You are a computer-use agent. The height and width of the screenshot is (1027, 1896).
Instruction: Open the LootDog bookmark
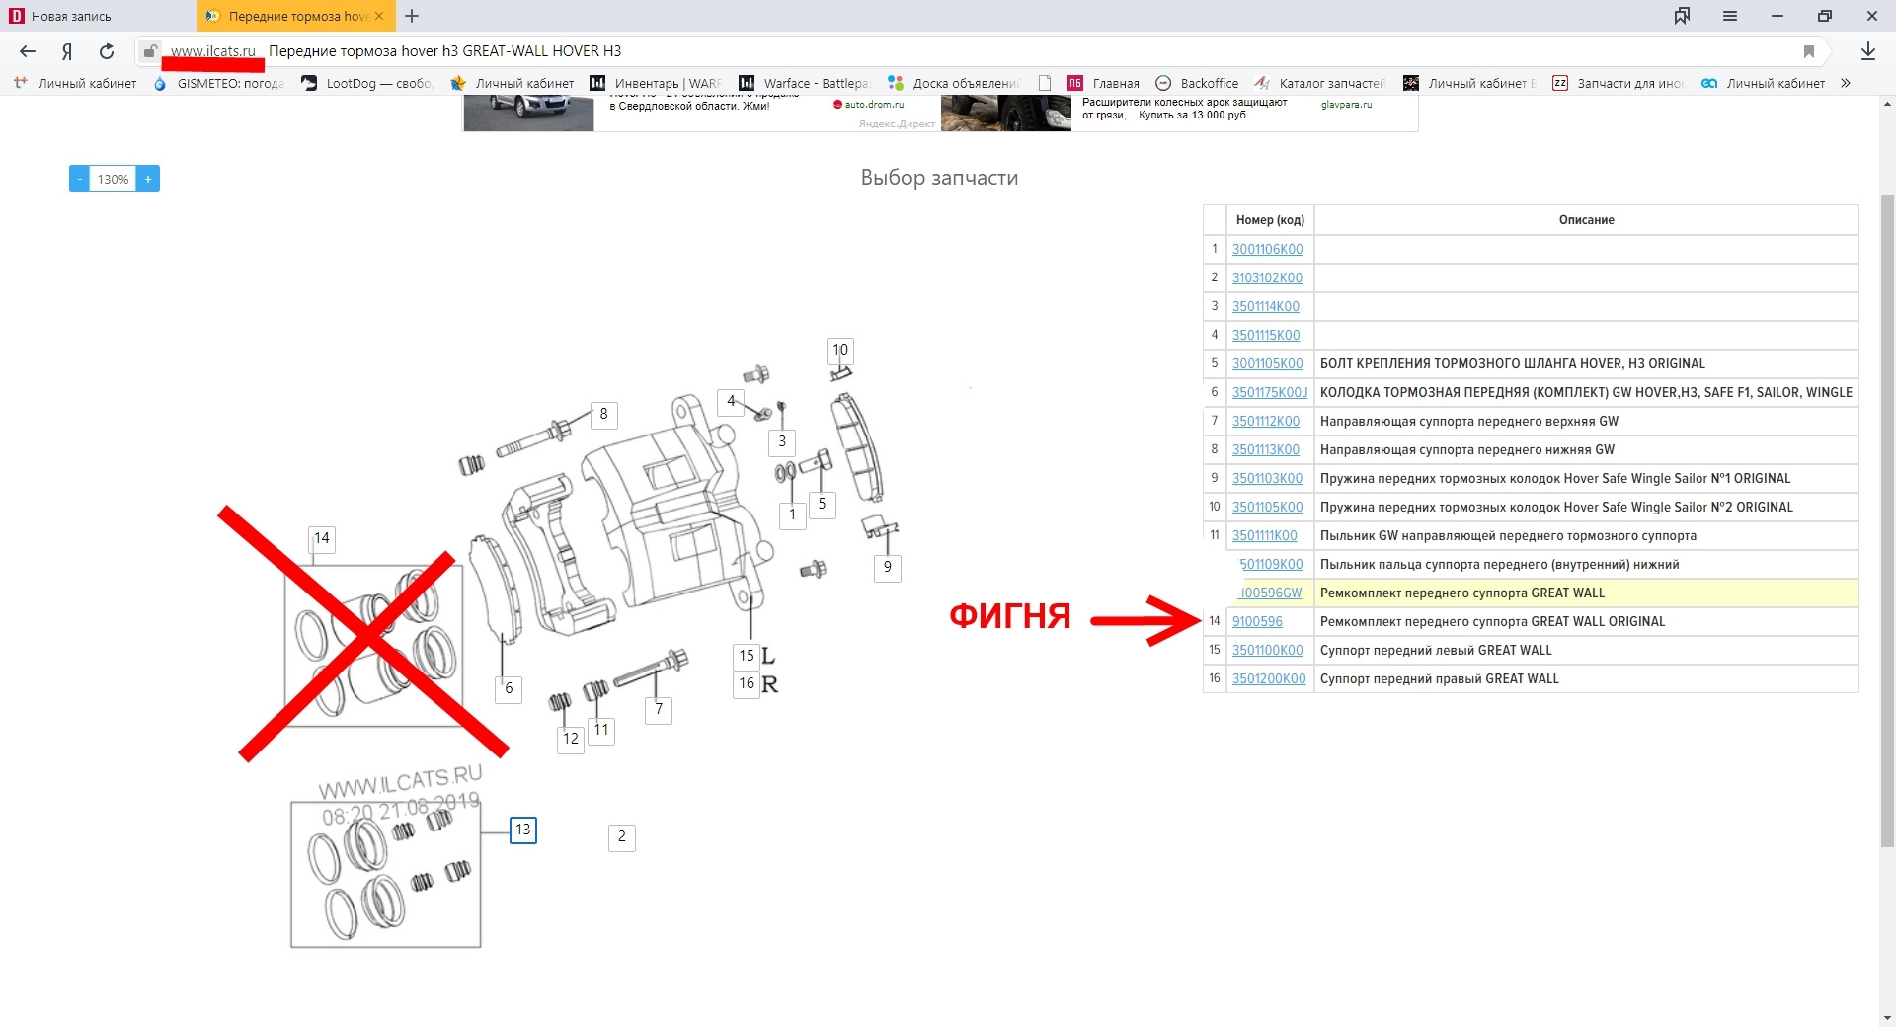[367, 83]
